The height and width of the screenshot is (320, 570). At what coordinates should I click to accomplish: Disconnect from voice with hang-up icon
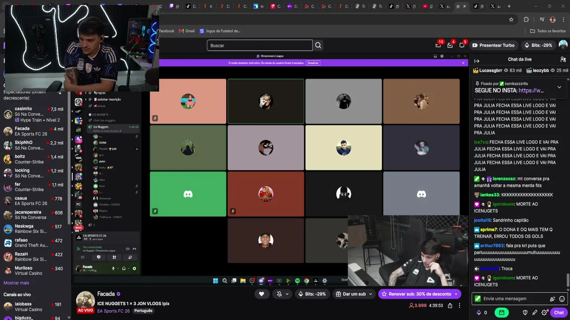[134, 249]
